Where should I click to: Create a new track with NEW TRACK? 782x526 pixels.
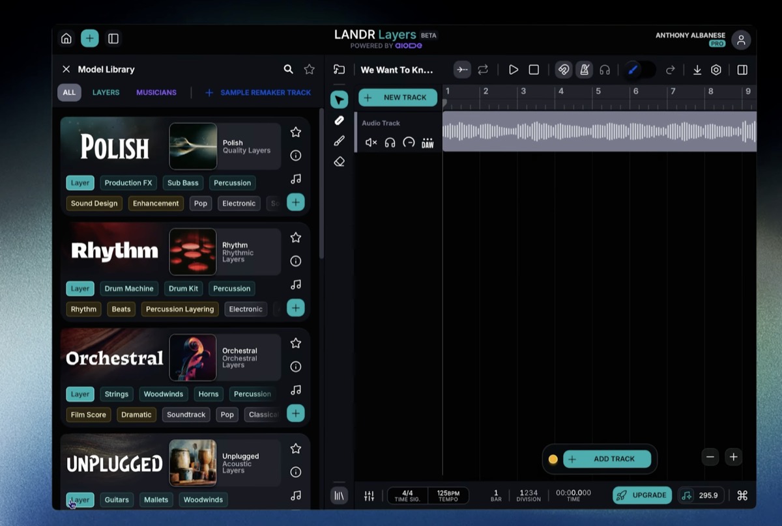coord(398,98)
